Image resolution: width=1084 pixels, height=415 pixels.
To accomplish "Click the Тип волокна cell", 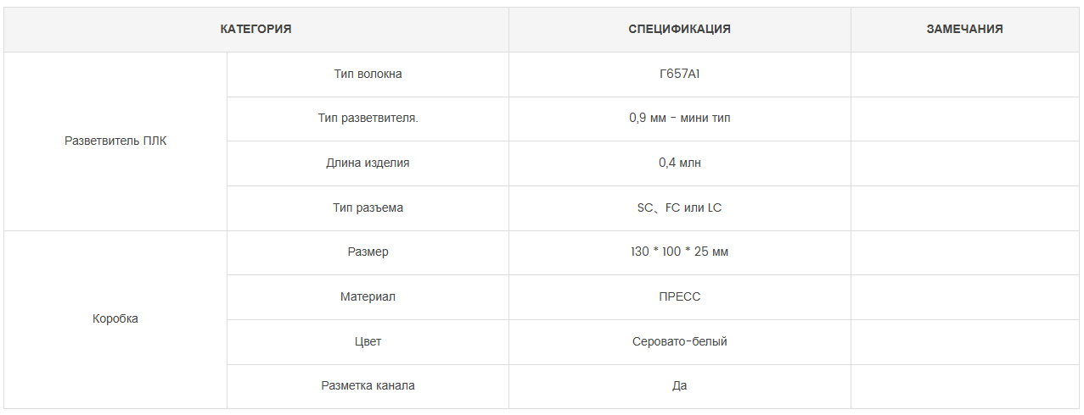I will coord(368,75).
